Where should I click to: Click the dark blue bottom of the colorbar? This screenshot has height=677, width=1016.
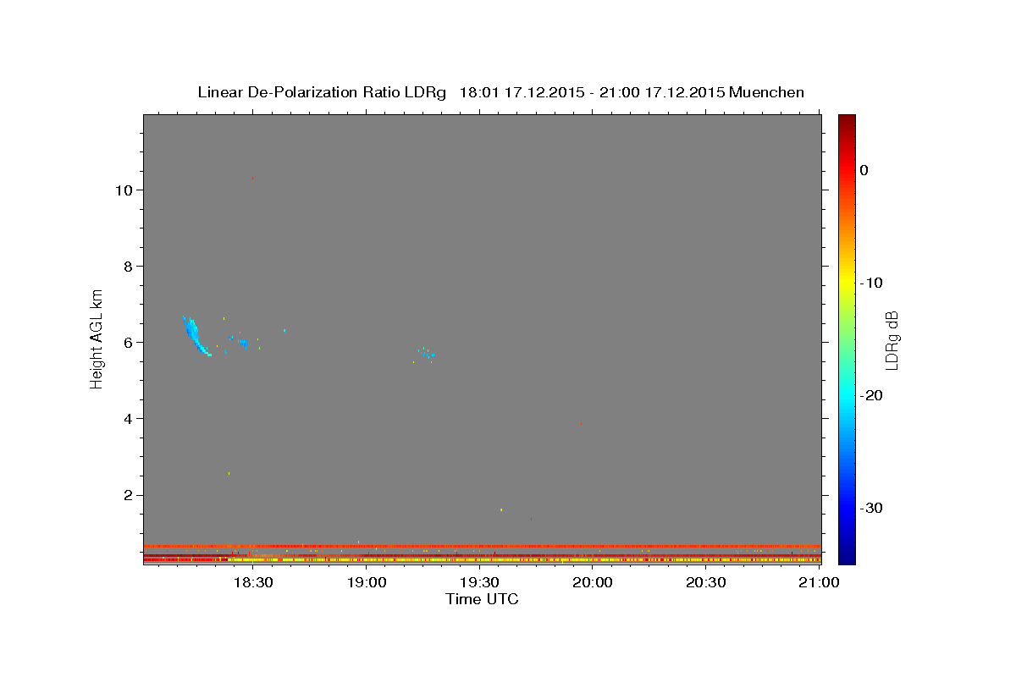847,557
